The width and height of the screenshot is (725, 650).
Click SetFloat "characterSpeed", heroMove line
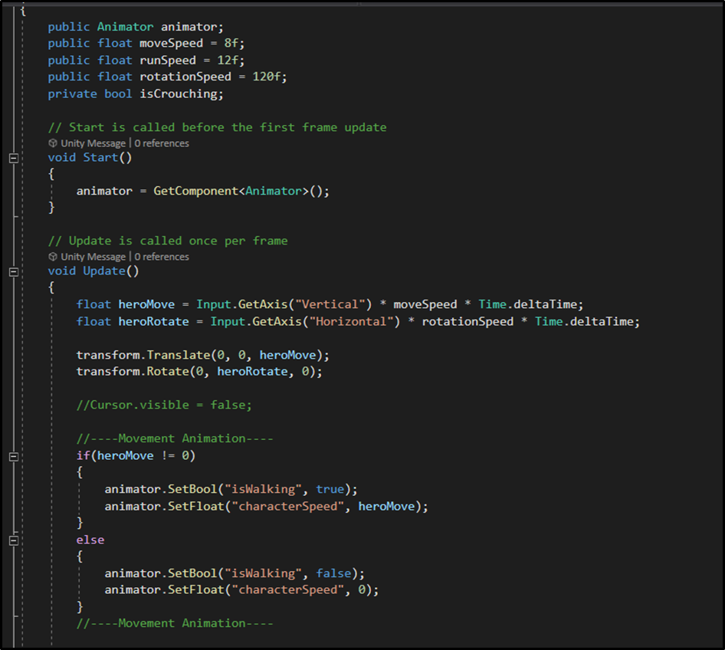267,506
